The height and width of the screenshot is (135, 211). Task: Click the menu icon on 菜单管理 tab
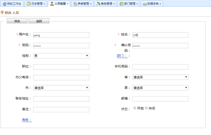(x=75, y=4)
